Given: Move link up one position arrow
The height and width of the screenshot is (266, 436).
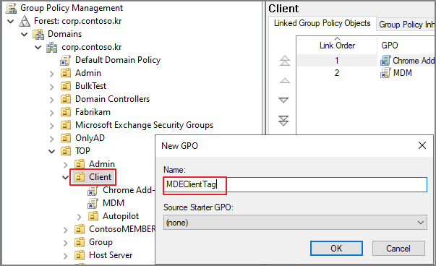Looking at the screenshot, I should click(284, 81).
